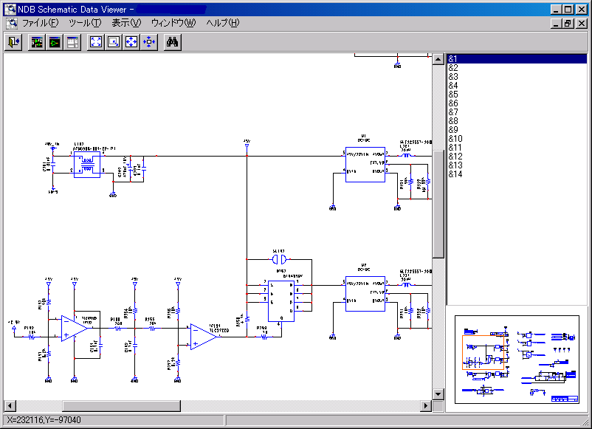Screen dimensions: 592x429
Task: Select the &14 entry in sheet list
Action: click(455, 174)
